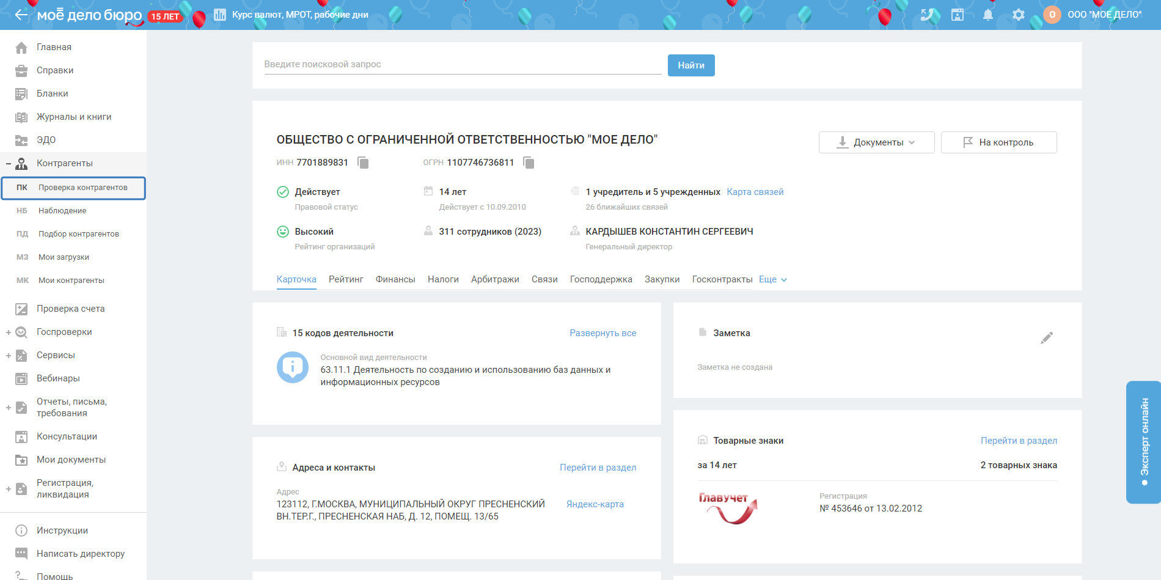Switch to the Закупки tab
1161x580 pixels.
pos(662,279)
